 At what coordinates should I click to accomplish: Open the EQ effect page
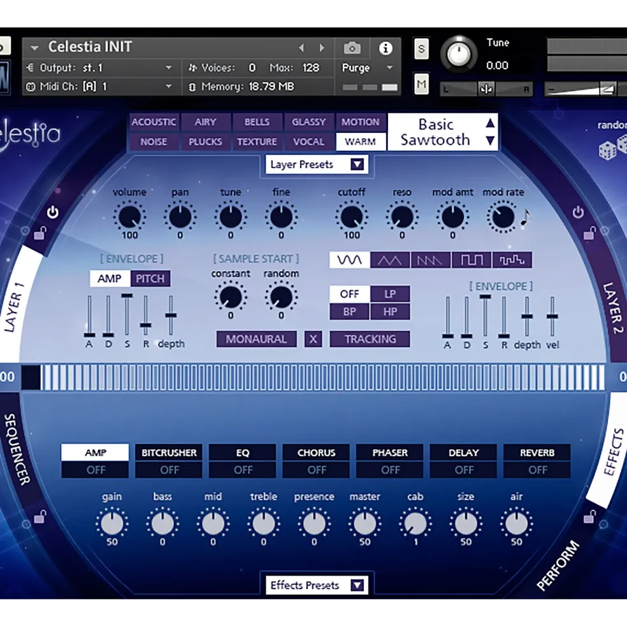(243, 452)
